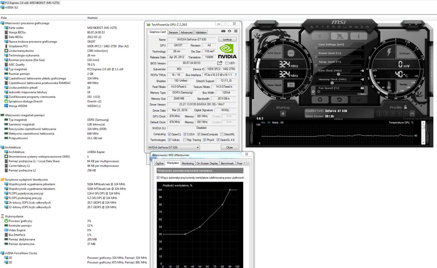Apply Afterburner settings with the checkmark button

(x=358, y=100)
